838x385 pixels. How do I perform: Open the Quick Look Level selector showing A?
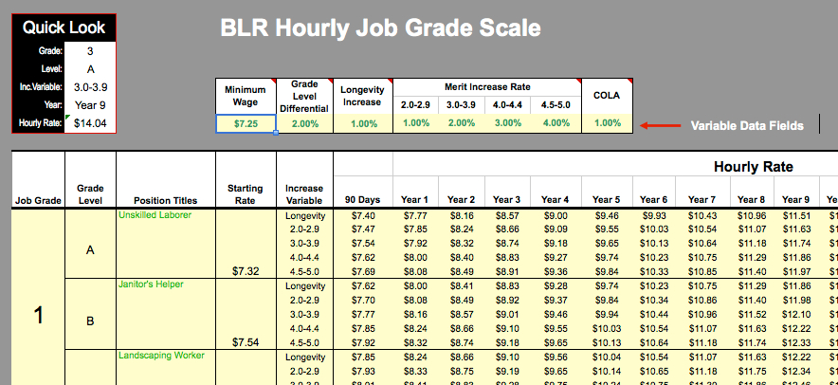[90, 69]
